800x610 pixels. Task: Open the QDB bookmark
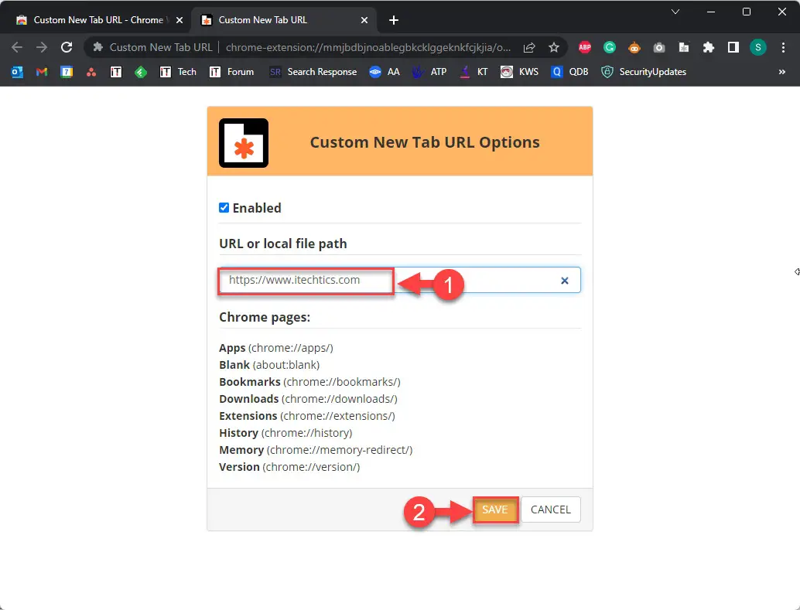pos(569,72)
